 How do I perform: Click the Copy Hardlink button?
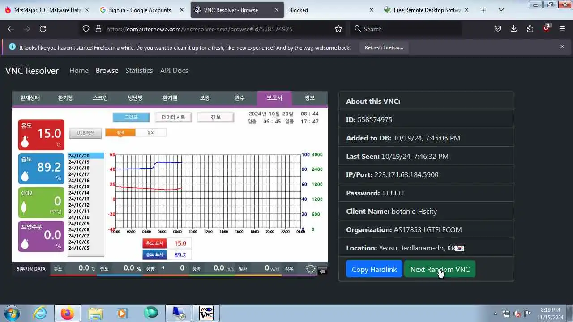[x=374, y=269]
